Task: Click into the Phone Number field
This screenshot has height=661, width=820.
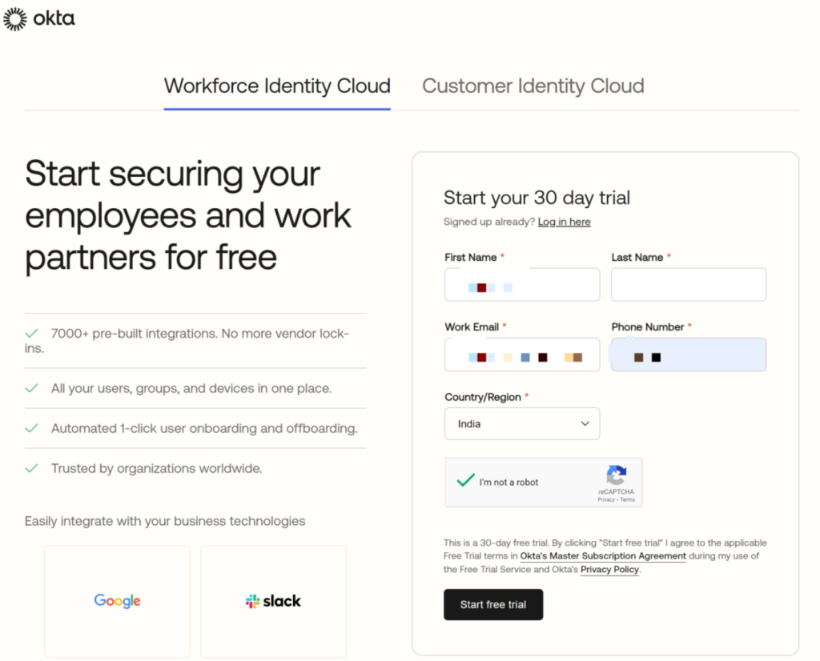Action: click(688, 355)
